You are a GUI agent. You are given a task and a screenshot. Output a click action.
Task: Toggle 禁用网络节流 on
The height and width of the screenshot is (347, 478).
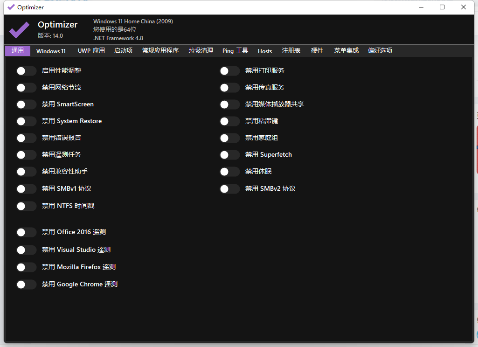pos(26,87)
